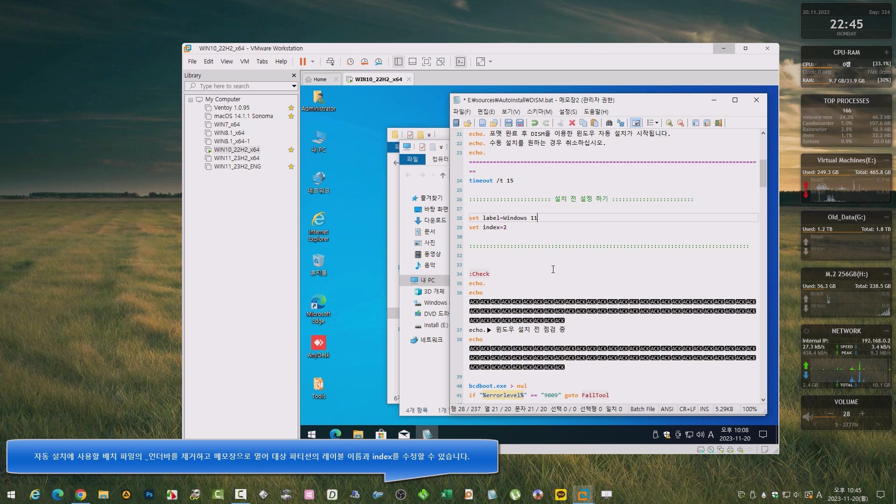This screenshot has height=504, width=896.
Task: Toggle favorite star for WIN11_23H2_ENG
Action: (x=291, y=167)
